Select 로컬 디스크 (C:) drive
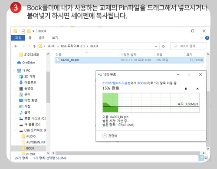 pyautogui.click(x=33, y=119)
